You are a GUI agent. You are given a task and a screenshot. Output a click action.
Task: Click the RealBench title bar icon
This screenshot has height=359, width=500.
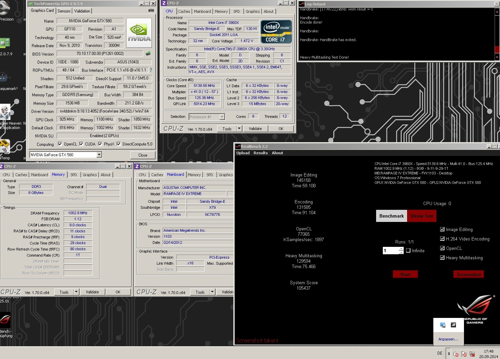click(x=238, y=146)
